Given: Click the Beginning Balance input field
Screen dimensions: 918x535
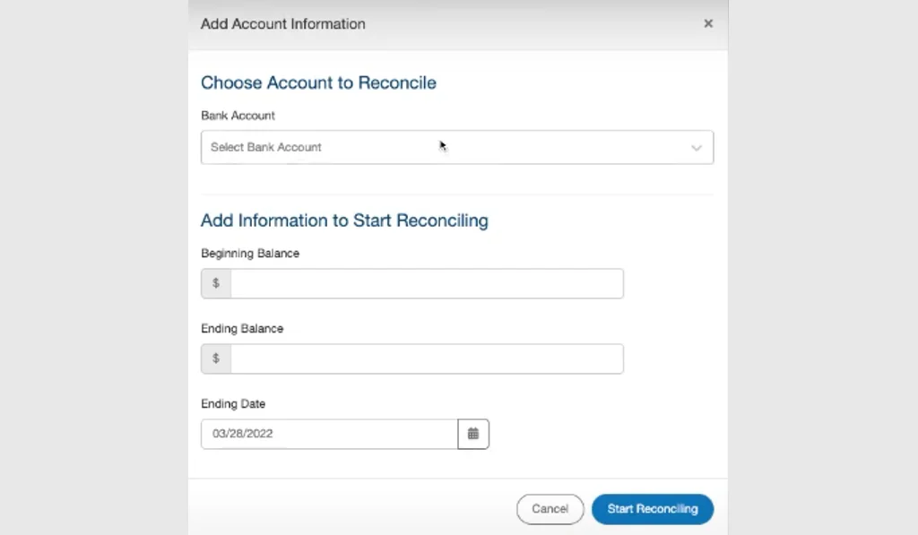Looking at the screenshot, I should [426, 283].
